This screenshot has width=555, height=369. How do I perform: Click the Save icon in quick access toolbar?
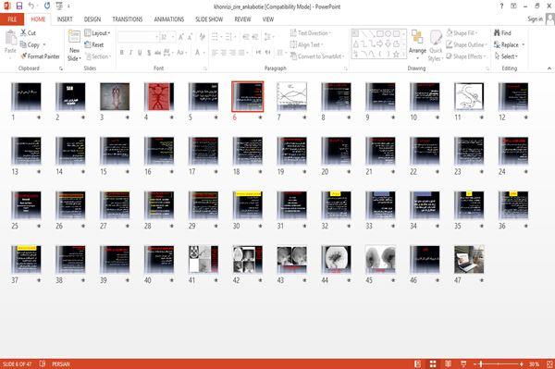pyautogui.click(x=19, y=6)
